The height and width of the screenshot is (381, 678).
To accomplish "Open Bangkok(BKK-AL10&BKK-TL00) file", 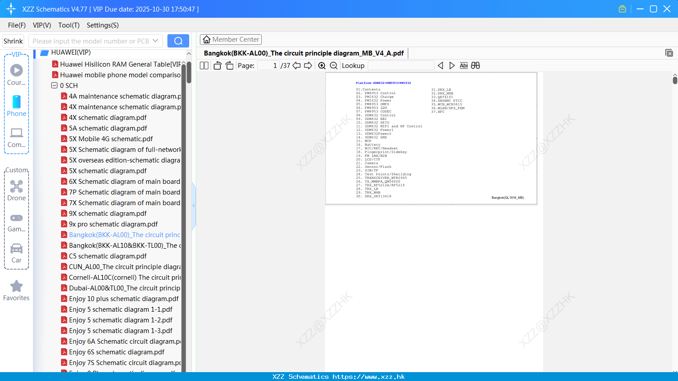I will point(125,246).
